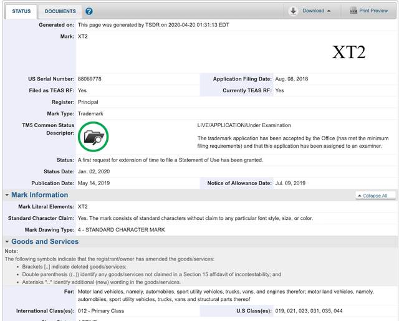399x321 pixels.
Task: Click the publication date May 14, 2019
Action: (94, 183)
